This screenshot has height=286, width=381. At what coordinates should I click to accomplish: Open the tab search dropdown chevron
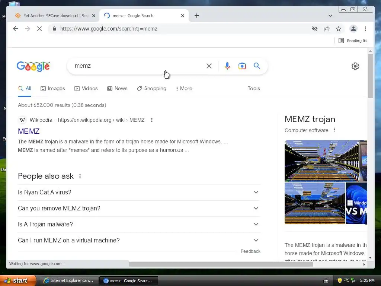(330, 16)
